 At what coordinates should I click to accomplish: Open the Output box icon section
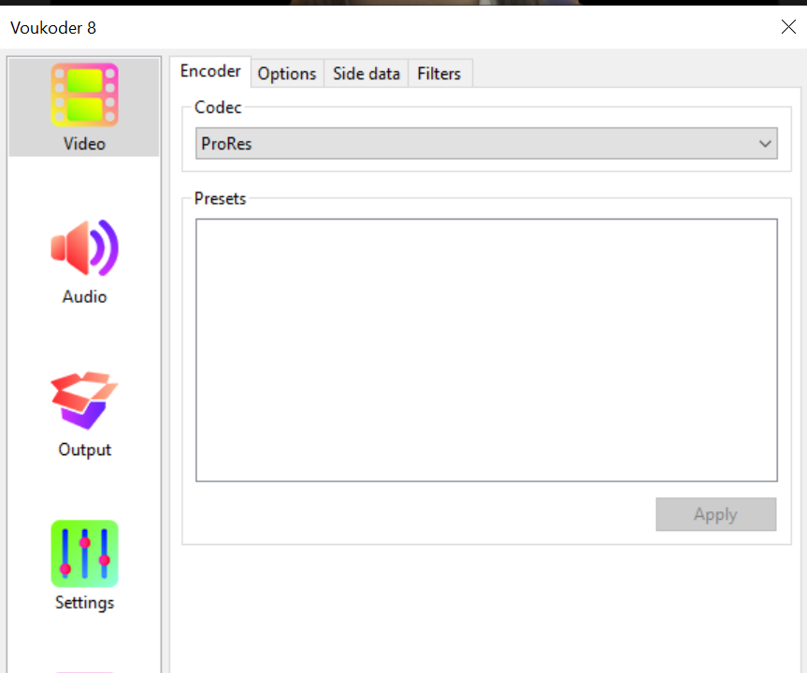click(84, 400)
